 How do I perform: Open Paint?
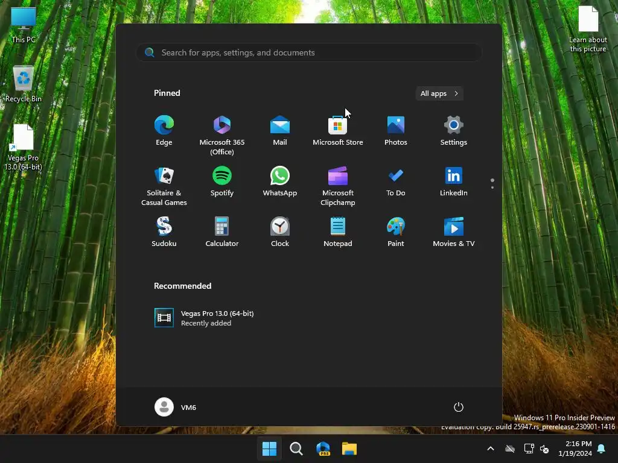(396, 232)
